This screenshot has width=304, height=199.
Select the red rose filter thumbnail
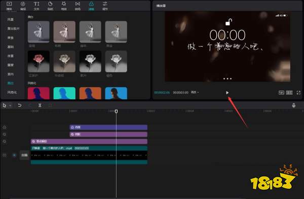coord(39,61)
